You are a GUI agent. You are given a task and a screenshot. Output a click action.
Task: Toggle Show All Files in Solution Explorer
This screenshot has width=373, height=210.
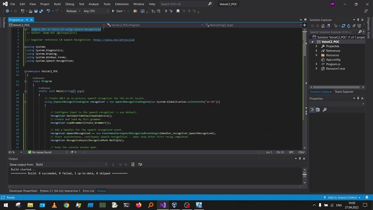point(359,26)
